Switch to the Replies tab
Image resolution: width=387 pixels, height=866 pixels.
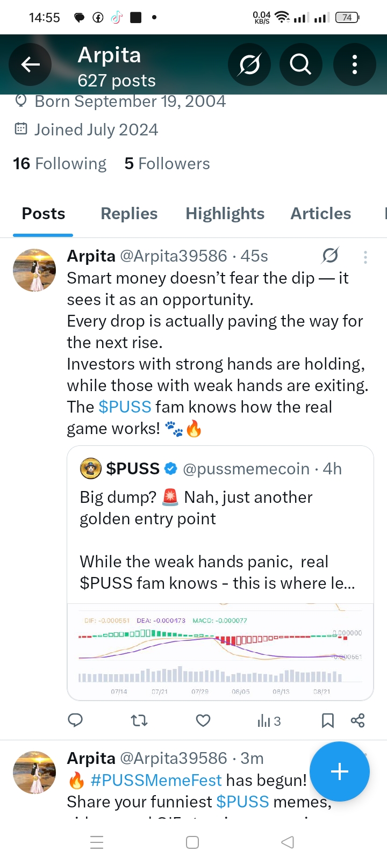click(x=129, y=213)
